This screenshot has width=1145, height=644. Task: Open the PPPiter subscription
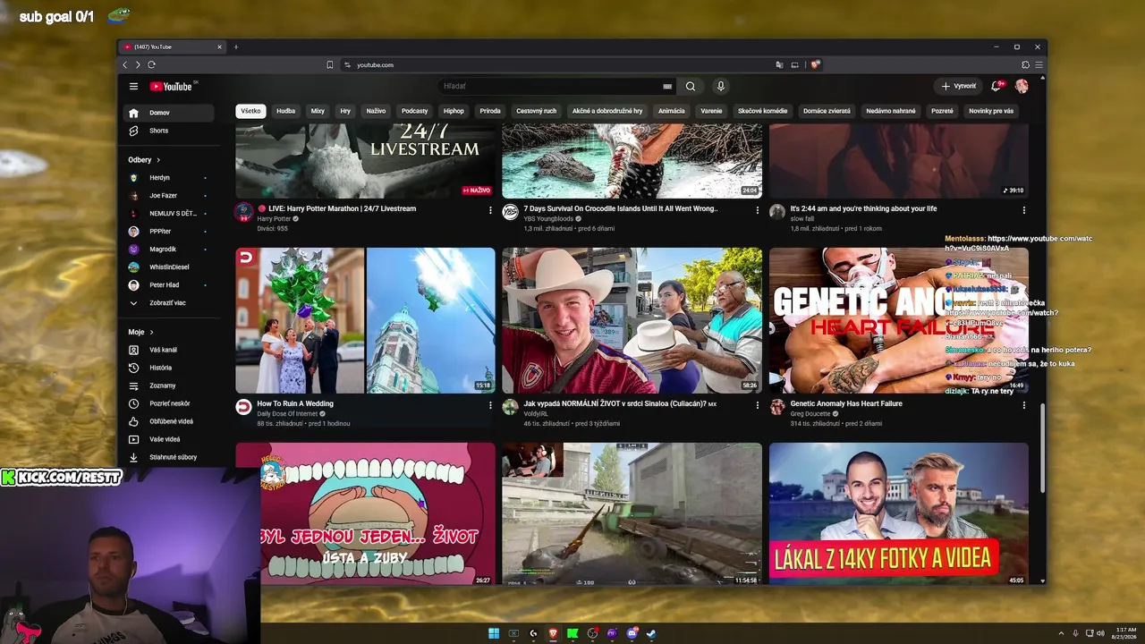point(169,231)
